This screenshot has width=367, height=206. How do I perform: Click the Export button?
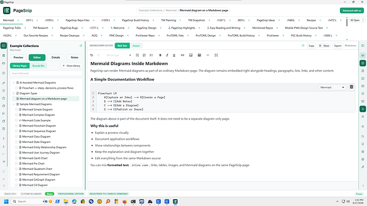click(x=338, y=46)
